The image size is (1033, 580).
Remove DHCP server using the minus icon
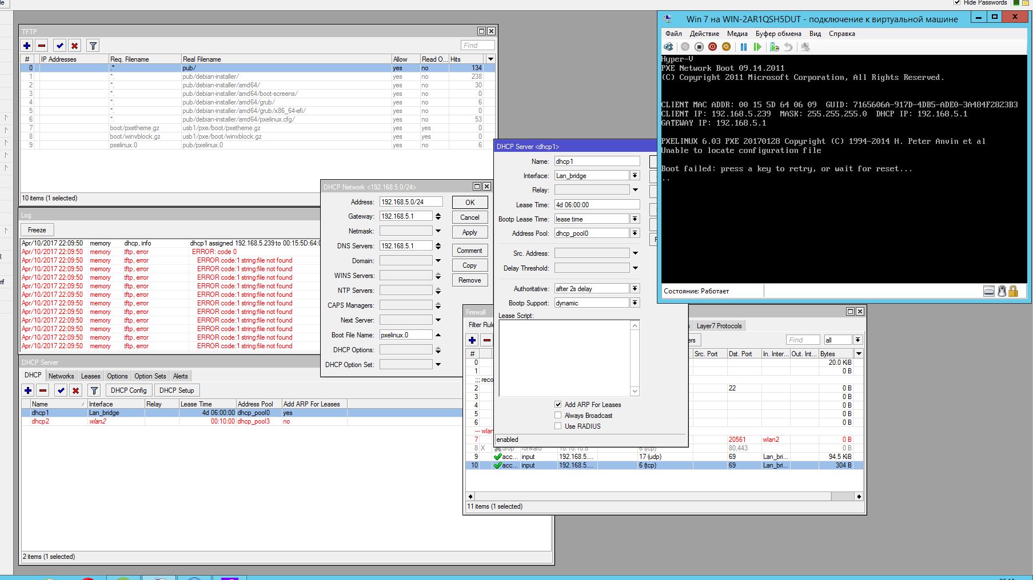tap(43, 390)
